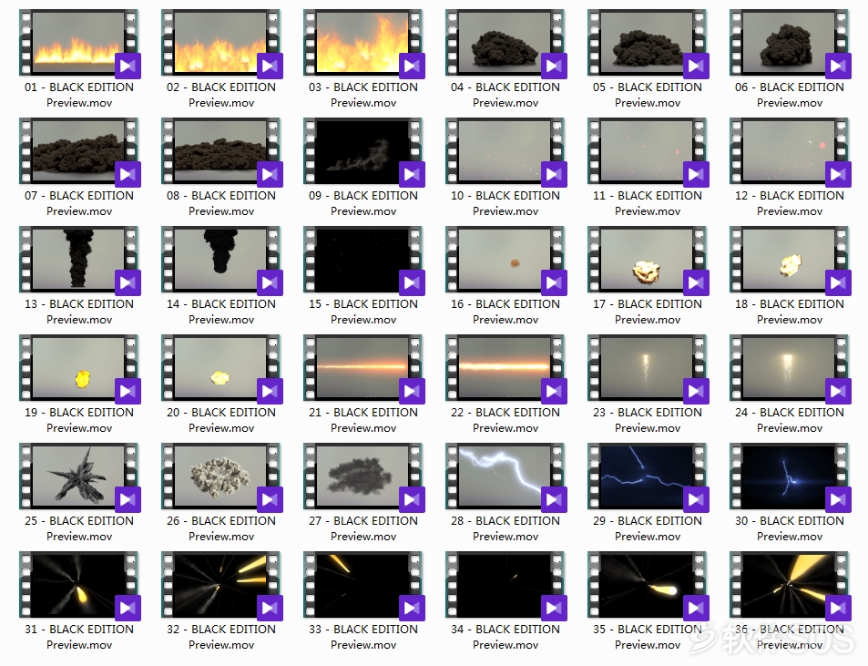Click the file name 34 - BLACK EDITION Preview.mov

505,637
